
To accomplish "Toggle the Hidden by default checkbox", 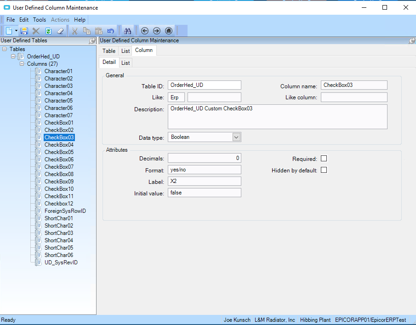I will point(324,170).
